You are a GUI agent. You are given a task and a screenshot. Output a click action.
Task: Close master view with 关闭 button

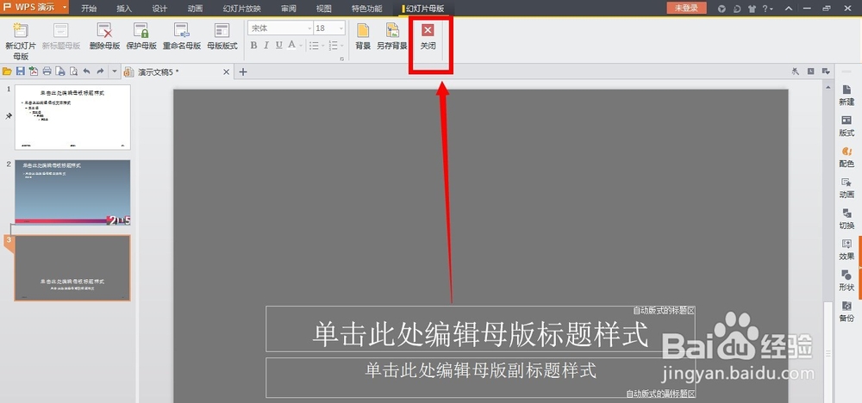point(428,37)
